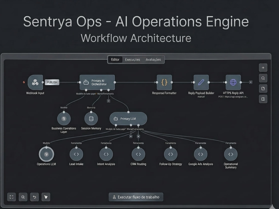Select the Lead Intake tool node
This screenshot has width=279, height=209.
click(x=76, y=154)
